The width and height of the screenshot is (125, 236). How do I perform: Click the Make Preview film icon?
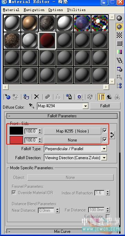click(119, 60)
